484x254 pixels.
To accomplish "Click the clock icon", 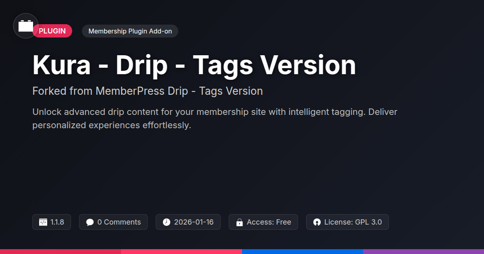I will click(x=167, y=222).
